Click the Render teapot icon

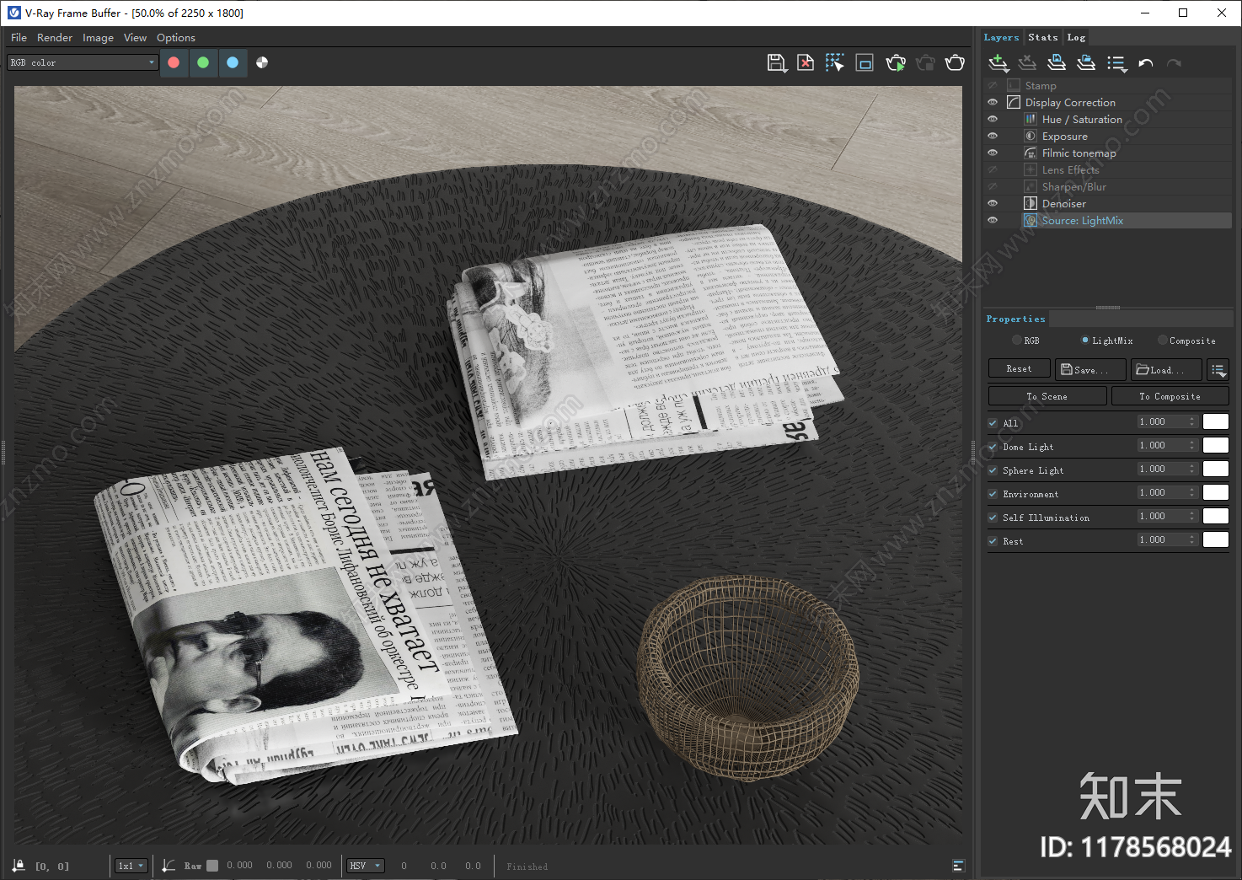[x=955, y=63]
